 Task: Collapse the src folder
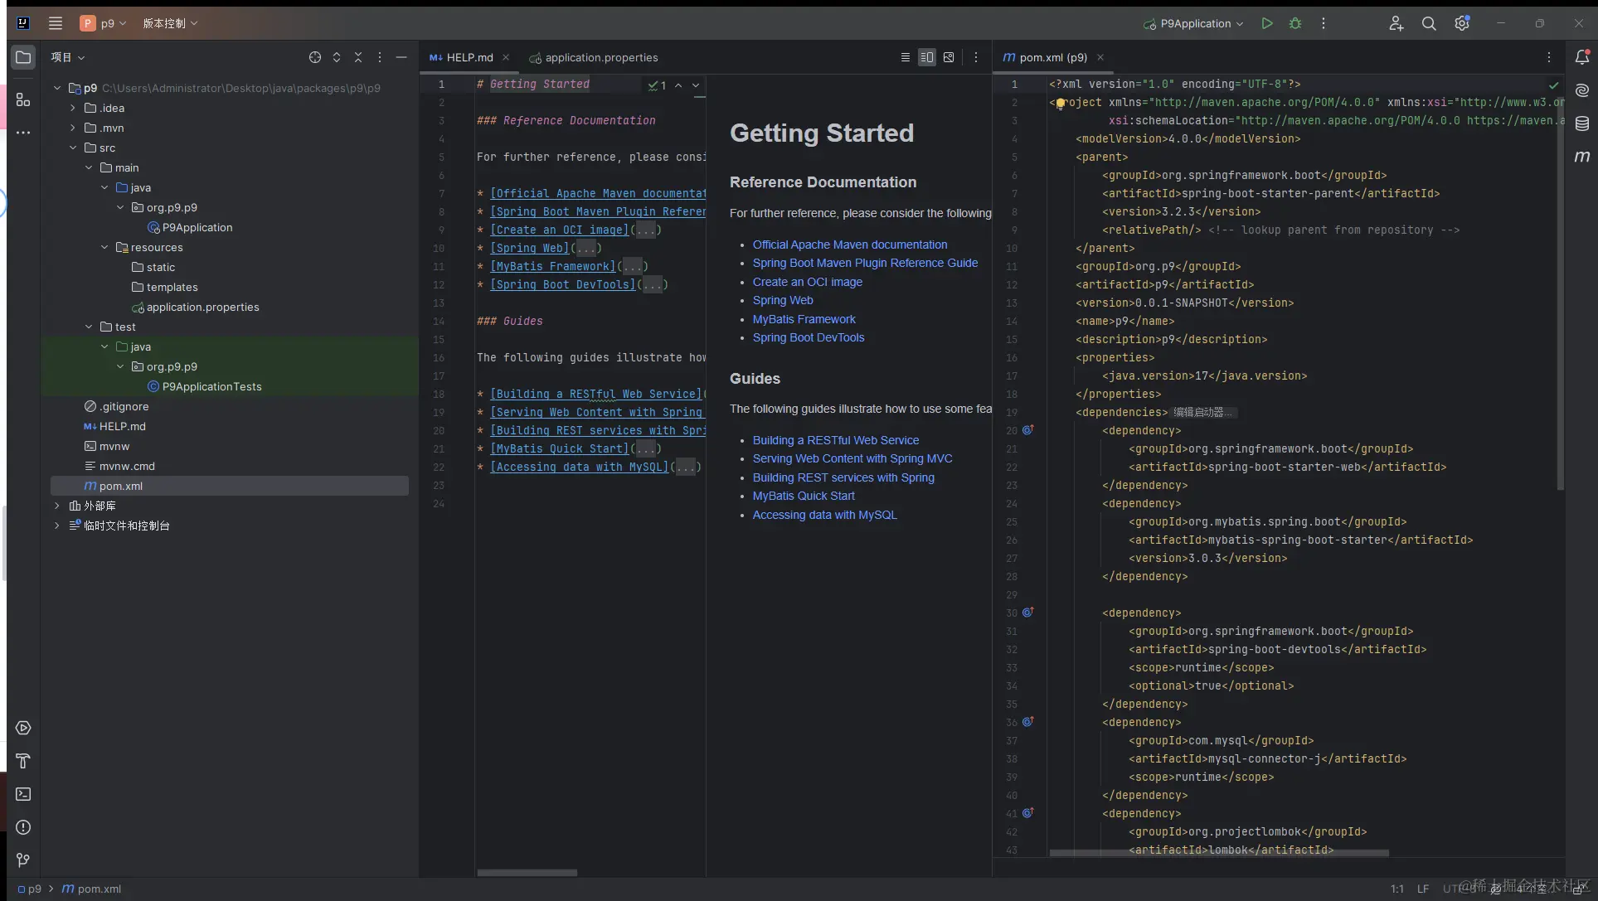point(73,148)
